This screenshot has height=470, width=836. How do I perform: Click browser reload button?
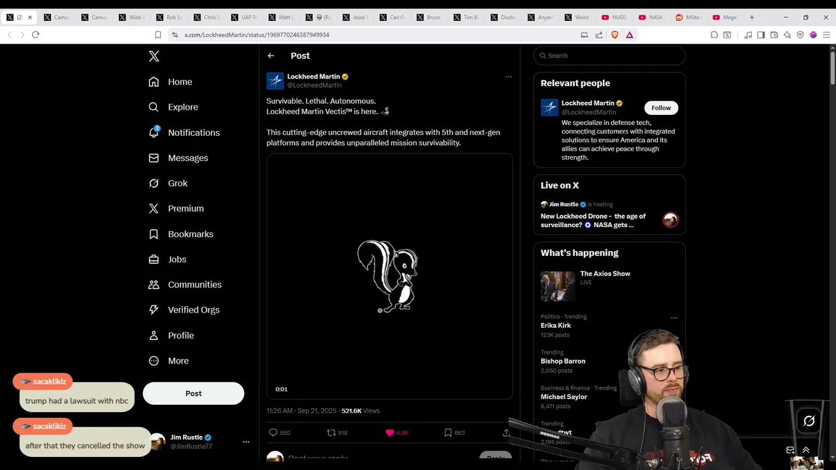(x=35, y=35)
